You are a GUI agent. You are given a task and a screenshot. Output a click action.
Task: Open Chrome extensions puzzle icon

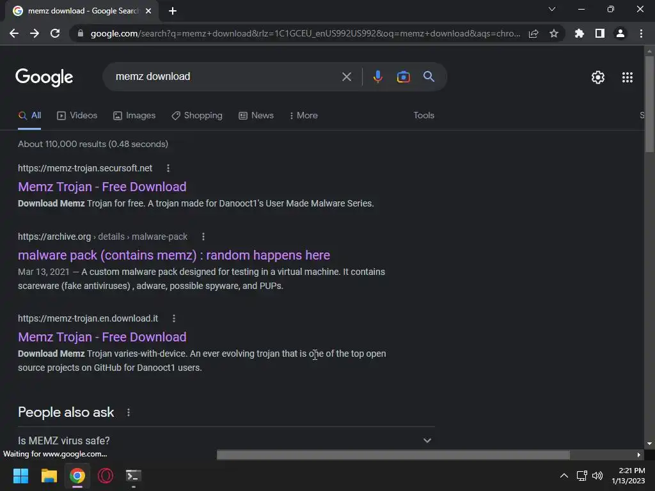pos(580,33)
